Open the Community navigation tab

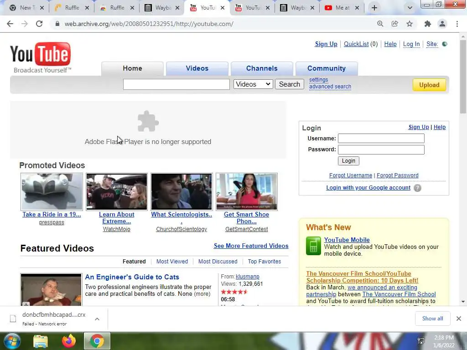[327, 68]
